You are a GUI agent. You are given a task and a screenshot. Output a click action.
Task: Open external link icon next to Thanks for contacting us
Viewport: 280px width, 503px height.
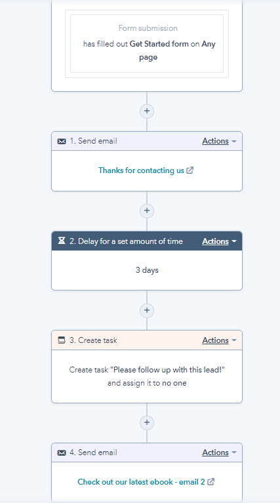(x=190, y=171)
